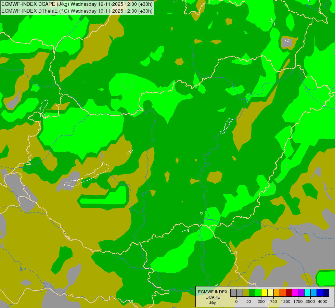Click the legend label '750'
This screenshot has width=335, height=308.
[x=273, y=301]
